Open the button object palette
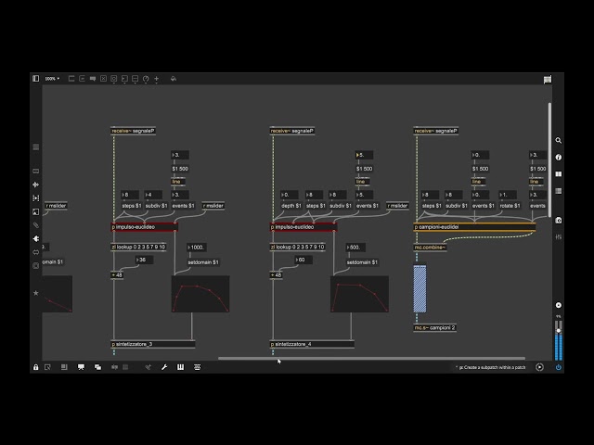The height and width of the screenshot is (445, 594). click(113, 79)
